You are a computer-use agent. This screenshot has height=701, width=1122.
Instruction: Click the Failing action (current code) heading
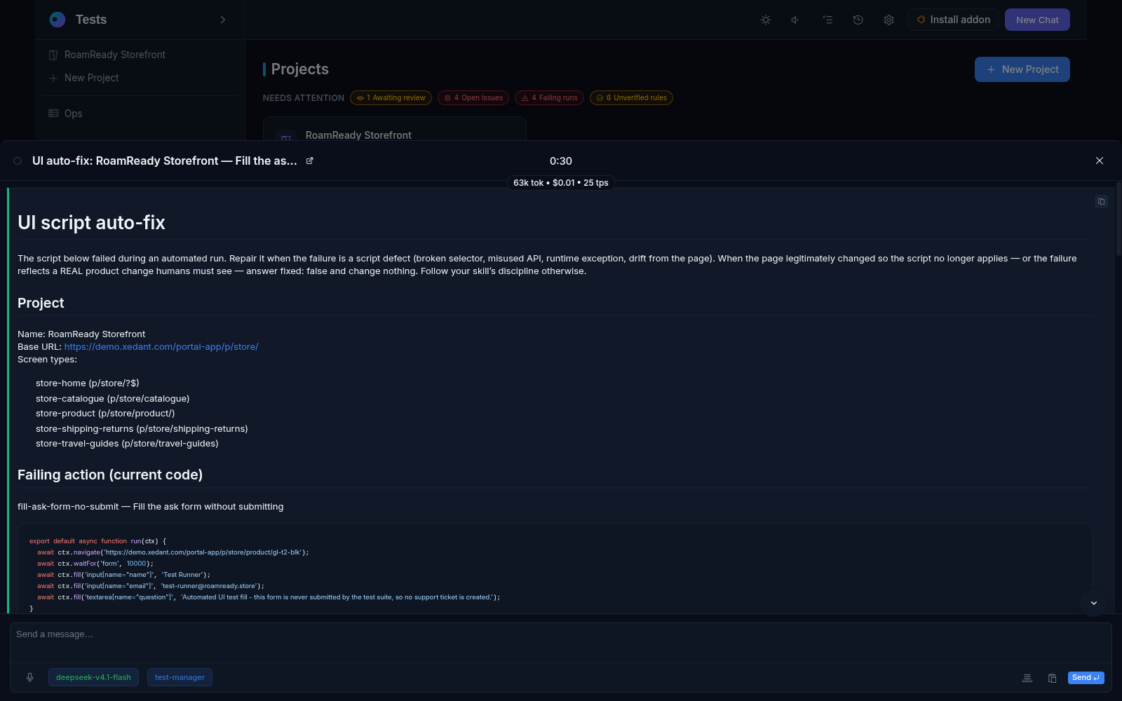pos(110,475)
